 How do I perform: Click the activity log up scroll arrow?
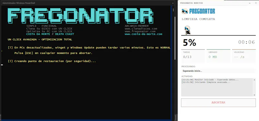[254, 80]
